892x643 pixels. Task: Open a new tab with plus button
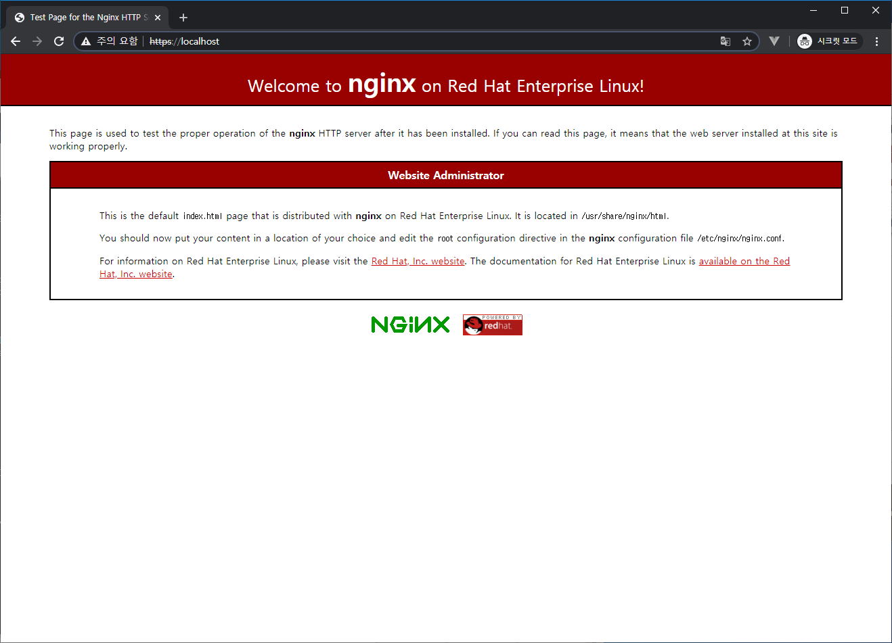tap(183, 18)
